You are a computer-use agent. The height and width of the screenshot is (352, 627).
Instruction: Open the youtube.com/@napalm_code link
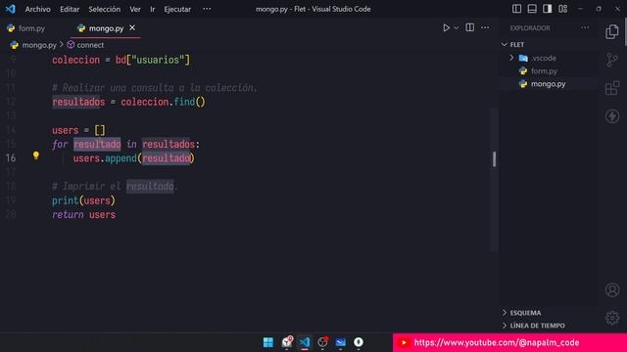497,342
